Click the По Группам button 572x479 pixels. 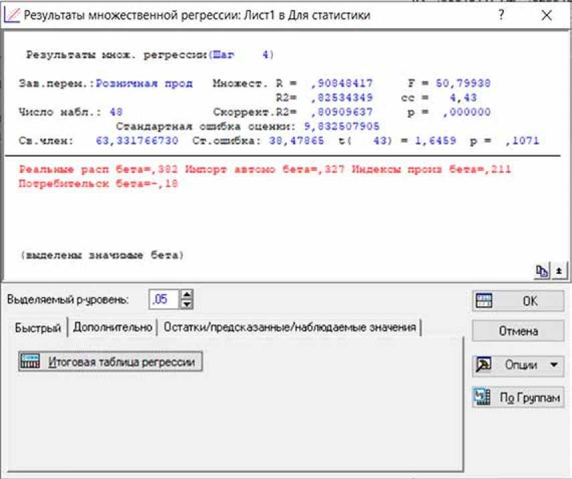[x=518, y=397]
